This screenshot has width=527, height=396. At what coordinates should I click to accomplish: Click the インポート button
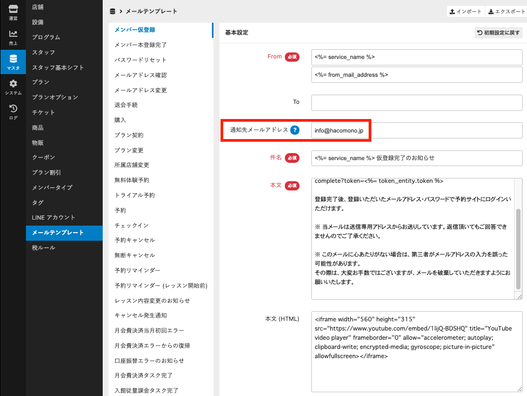465,11
